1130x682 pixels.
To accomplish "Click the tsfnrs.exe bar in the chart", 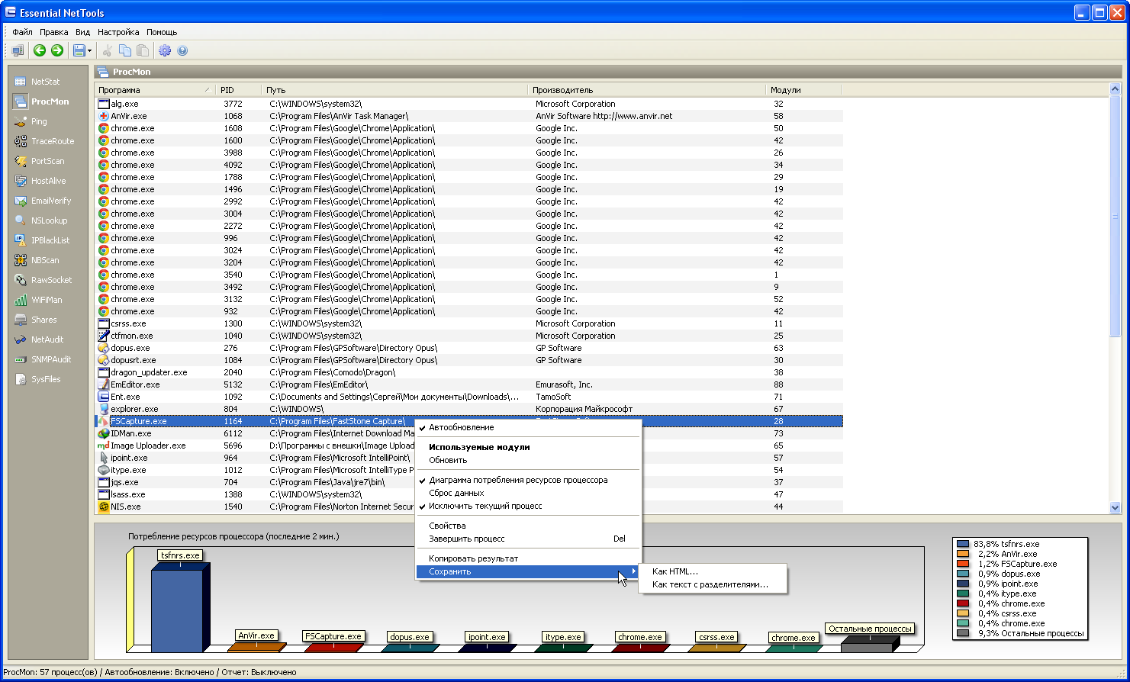I will (x=180, y=609).
